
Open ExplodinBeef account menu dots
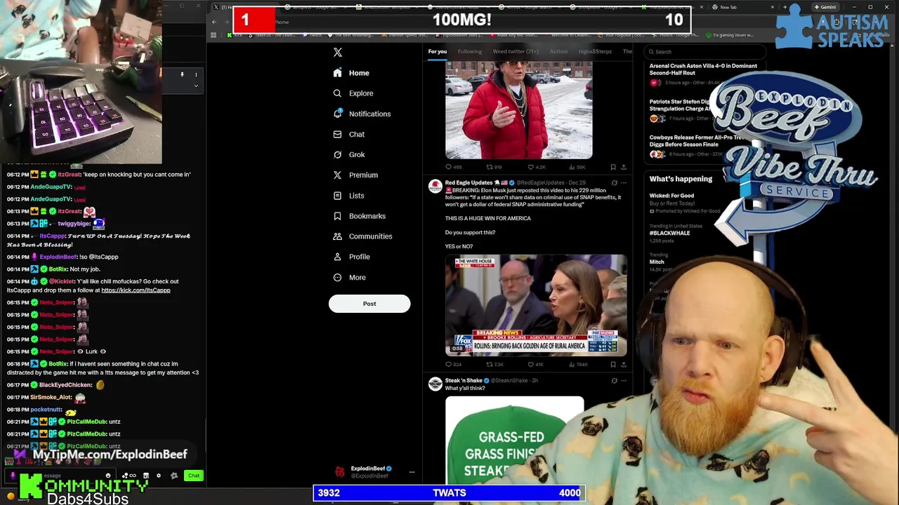coord(412,472)
